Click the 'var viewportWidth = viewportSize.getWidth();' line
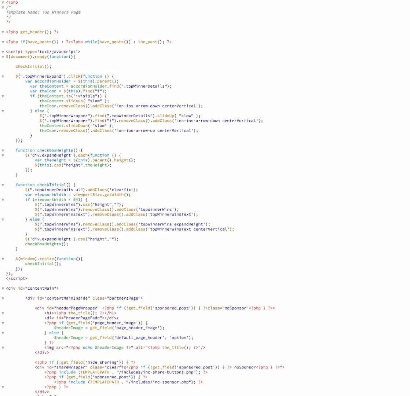Viewport: 410px width, 396px height. [x=78, y=195]
